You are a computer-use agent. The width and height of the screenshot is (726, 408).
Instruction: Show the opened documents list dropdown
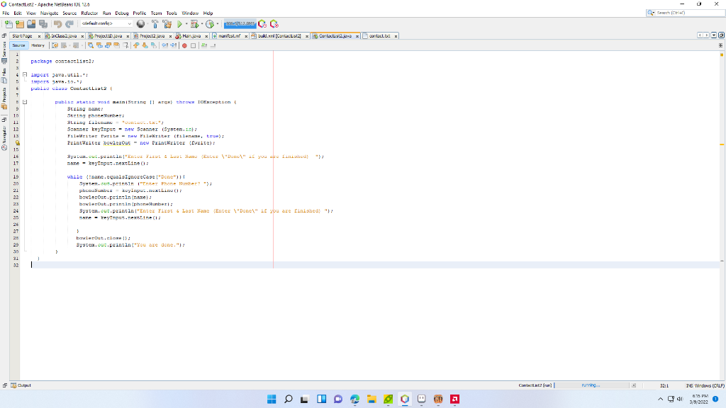[712, 35]
